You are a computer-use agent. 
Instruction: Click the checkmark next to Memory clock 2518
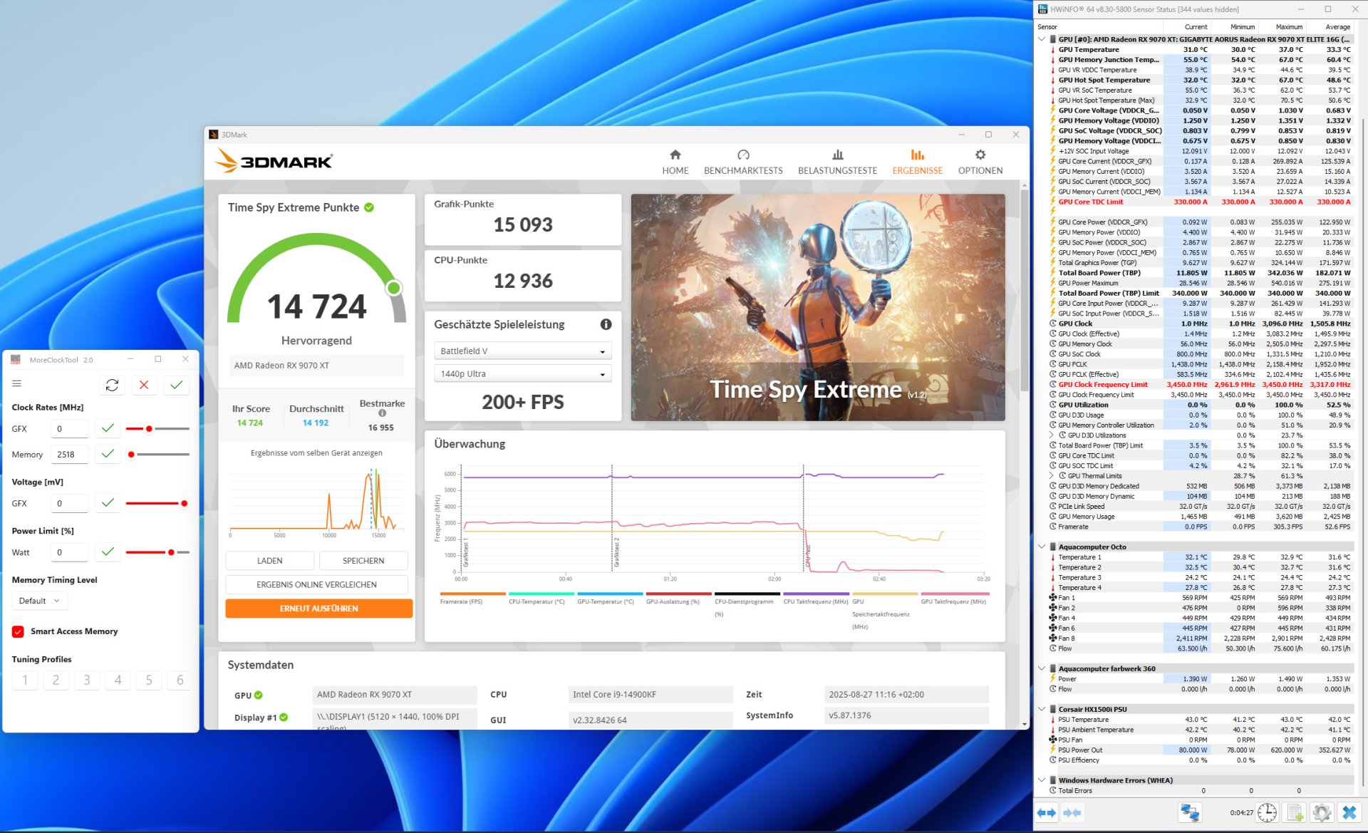[108, 454]
